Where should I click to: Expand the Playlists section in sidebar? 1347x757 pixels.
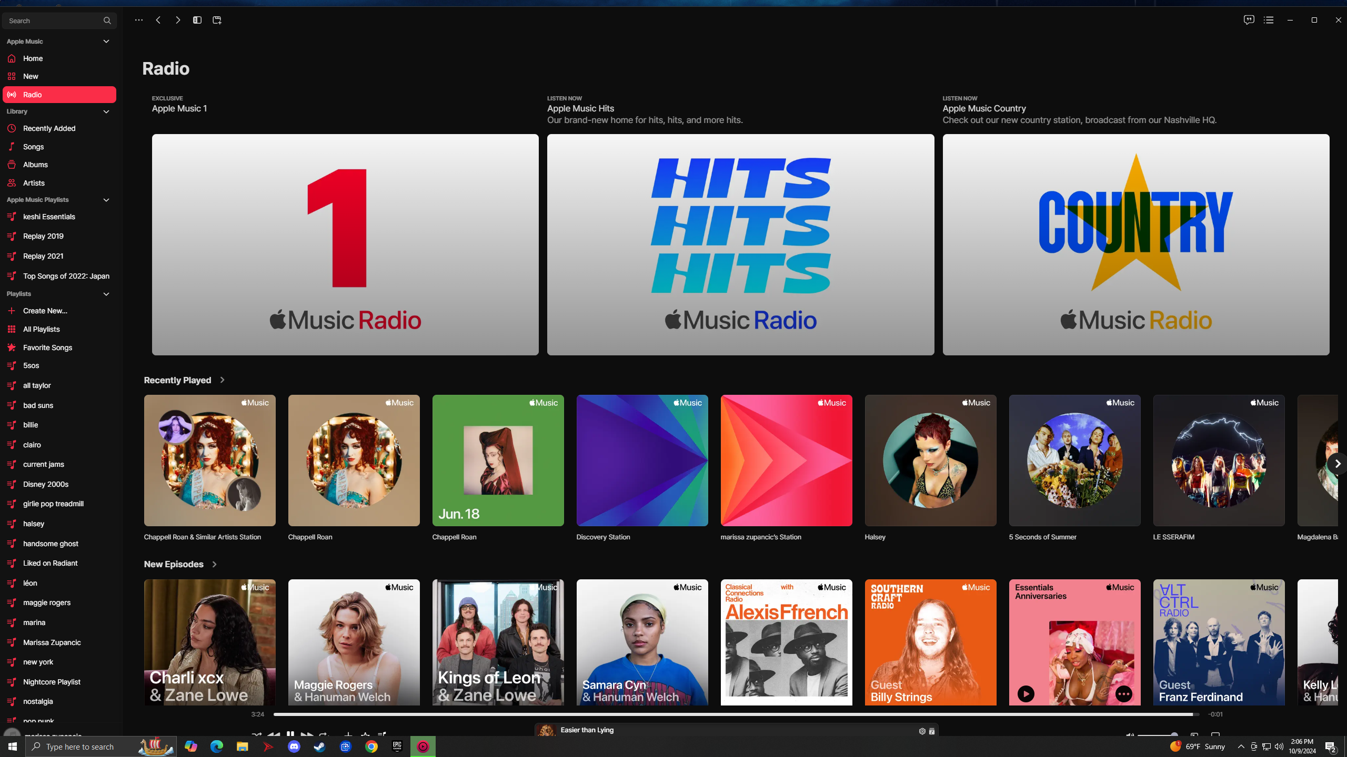[x=105, y=294]
